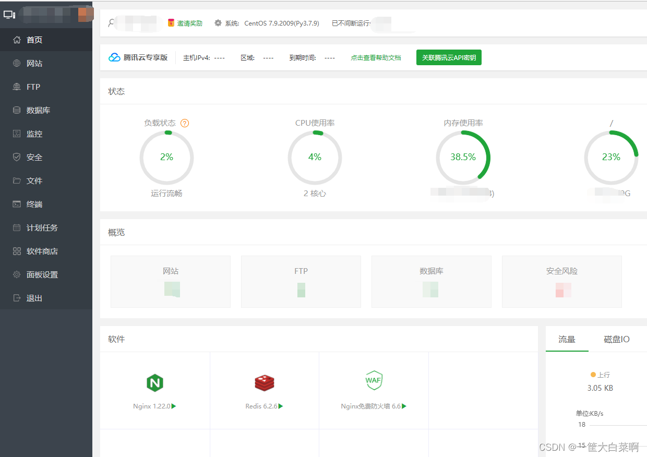Click the 邀请奖励 gift icon
This screenshot has height=457, width=647.
(x=171, y=23)
